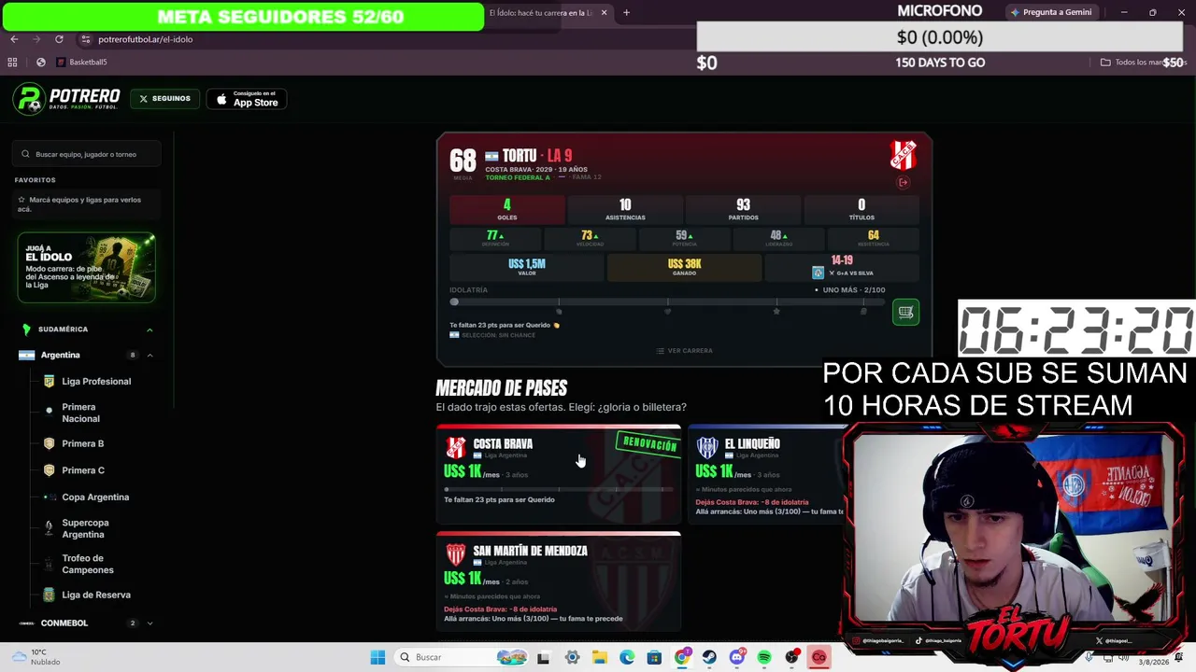Viewport: 1196px width, 672px height.
Task: Click the red exit icon on player card
Action: (x=904, y=183)
